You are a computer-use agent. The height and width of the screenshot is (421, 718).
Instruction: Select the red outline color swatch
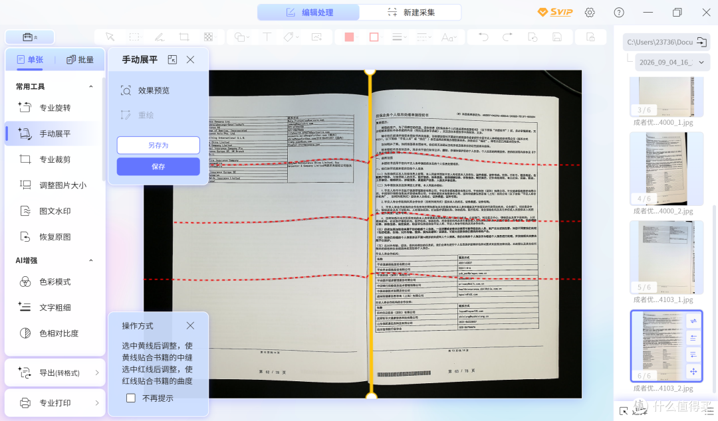click(374, 37)
